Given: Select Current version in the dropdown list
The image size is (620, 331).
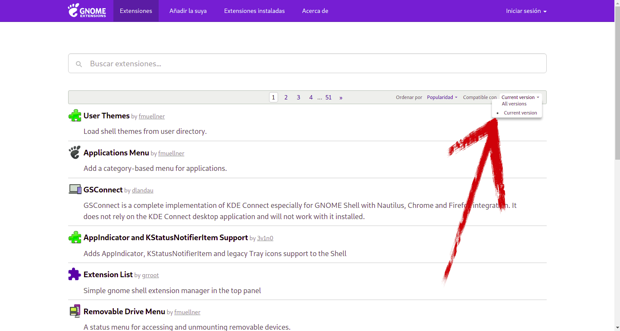Looking at the screenshot, I should click(x=520, y=113).
